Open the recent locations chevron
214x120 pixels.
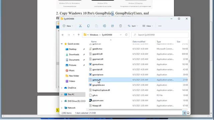tap(74, 35)
